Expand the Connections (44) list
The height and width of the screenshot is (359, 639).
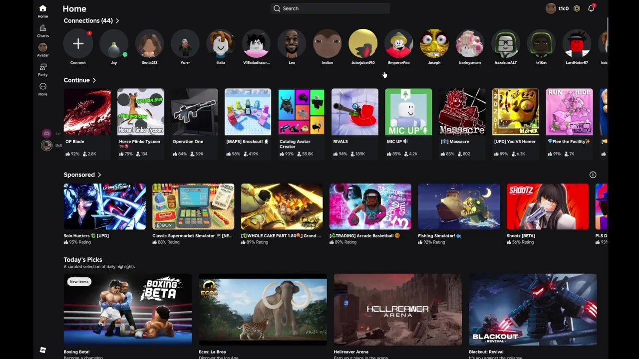[x=91, y=20]
